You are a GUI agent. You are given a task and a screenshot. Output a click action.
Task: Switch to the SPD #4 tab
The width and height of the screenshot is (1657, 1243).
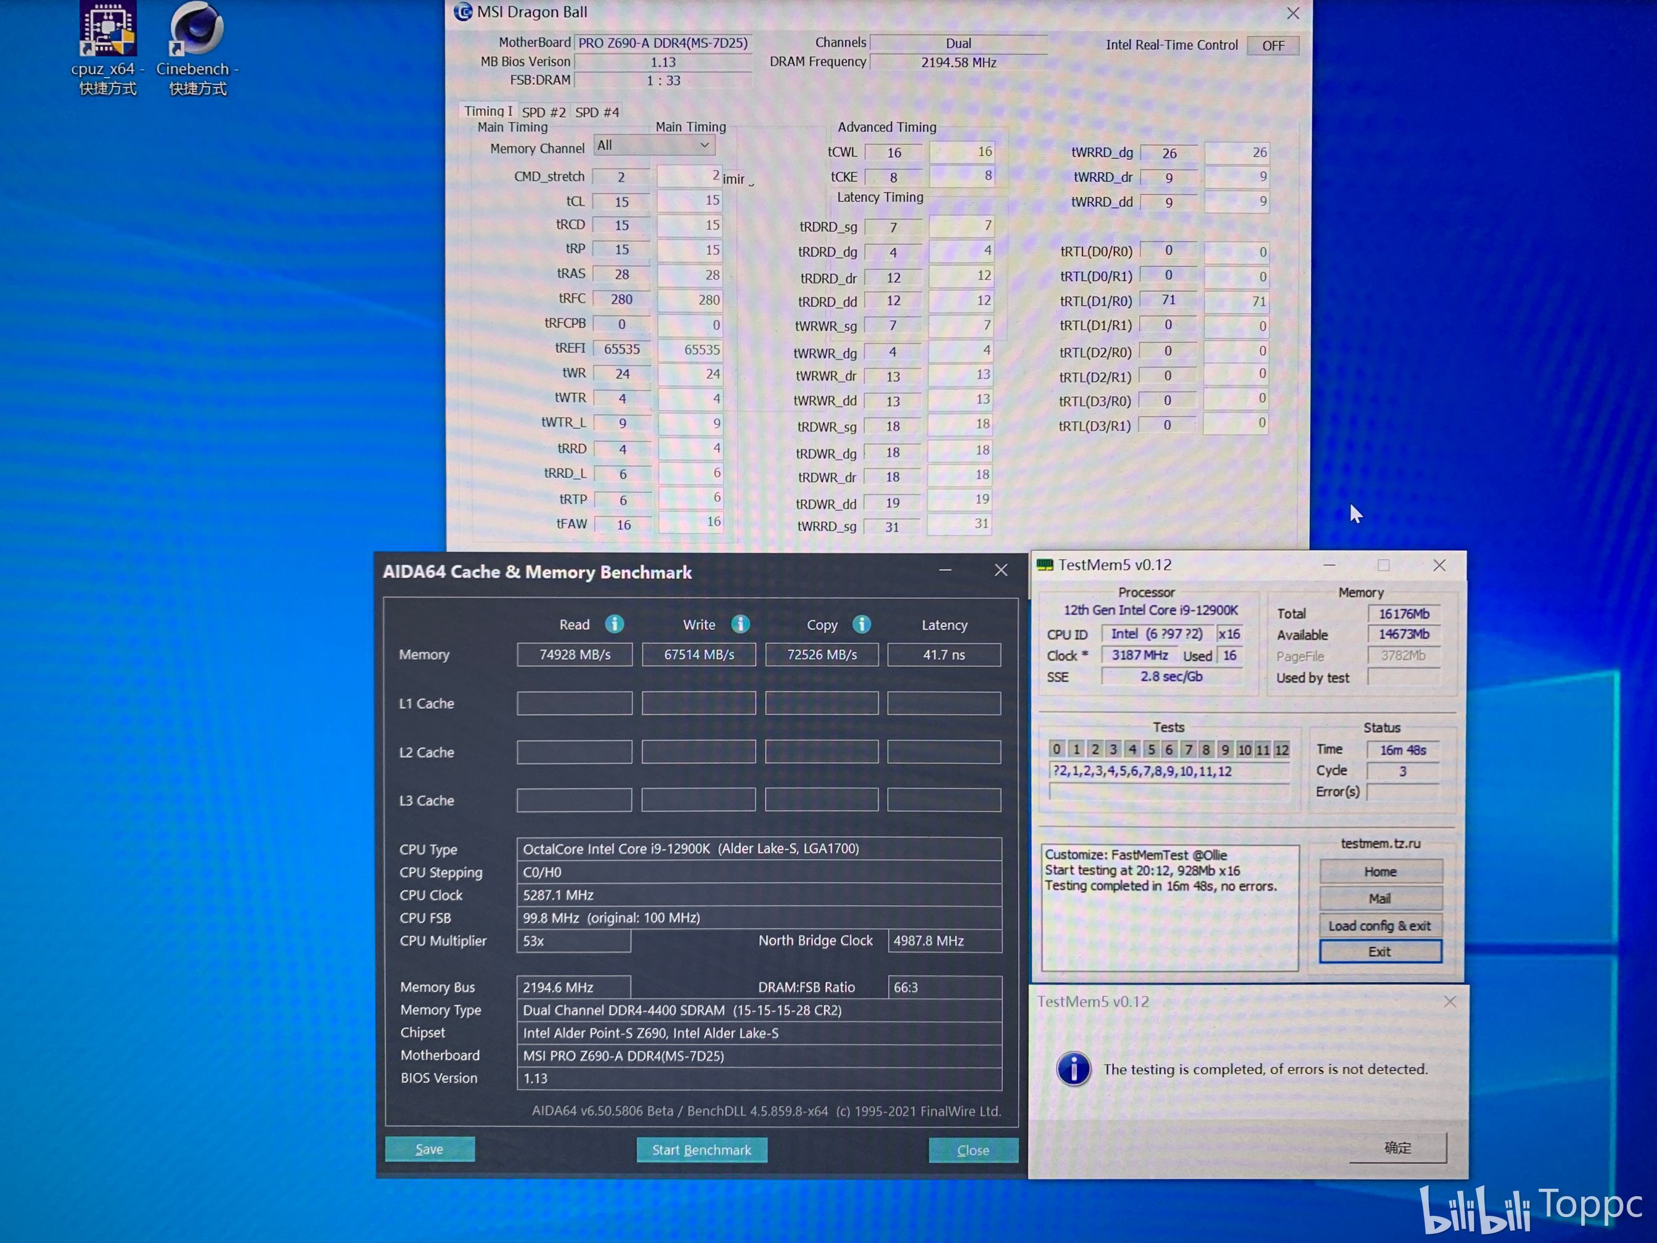click(x=597, y=112)
